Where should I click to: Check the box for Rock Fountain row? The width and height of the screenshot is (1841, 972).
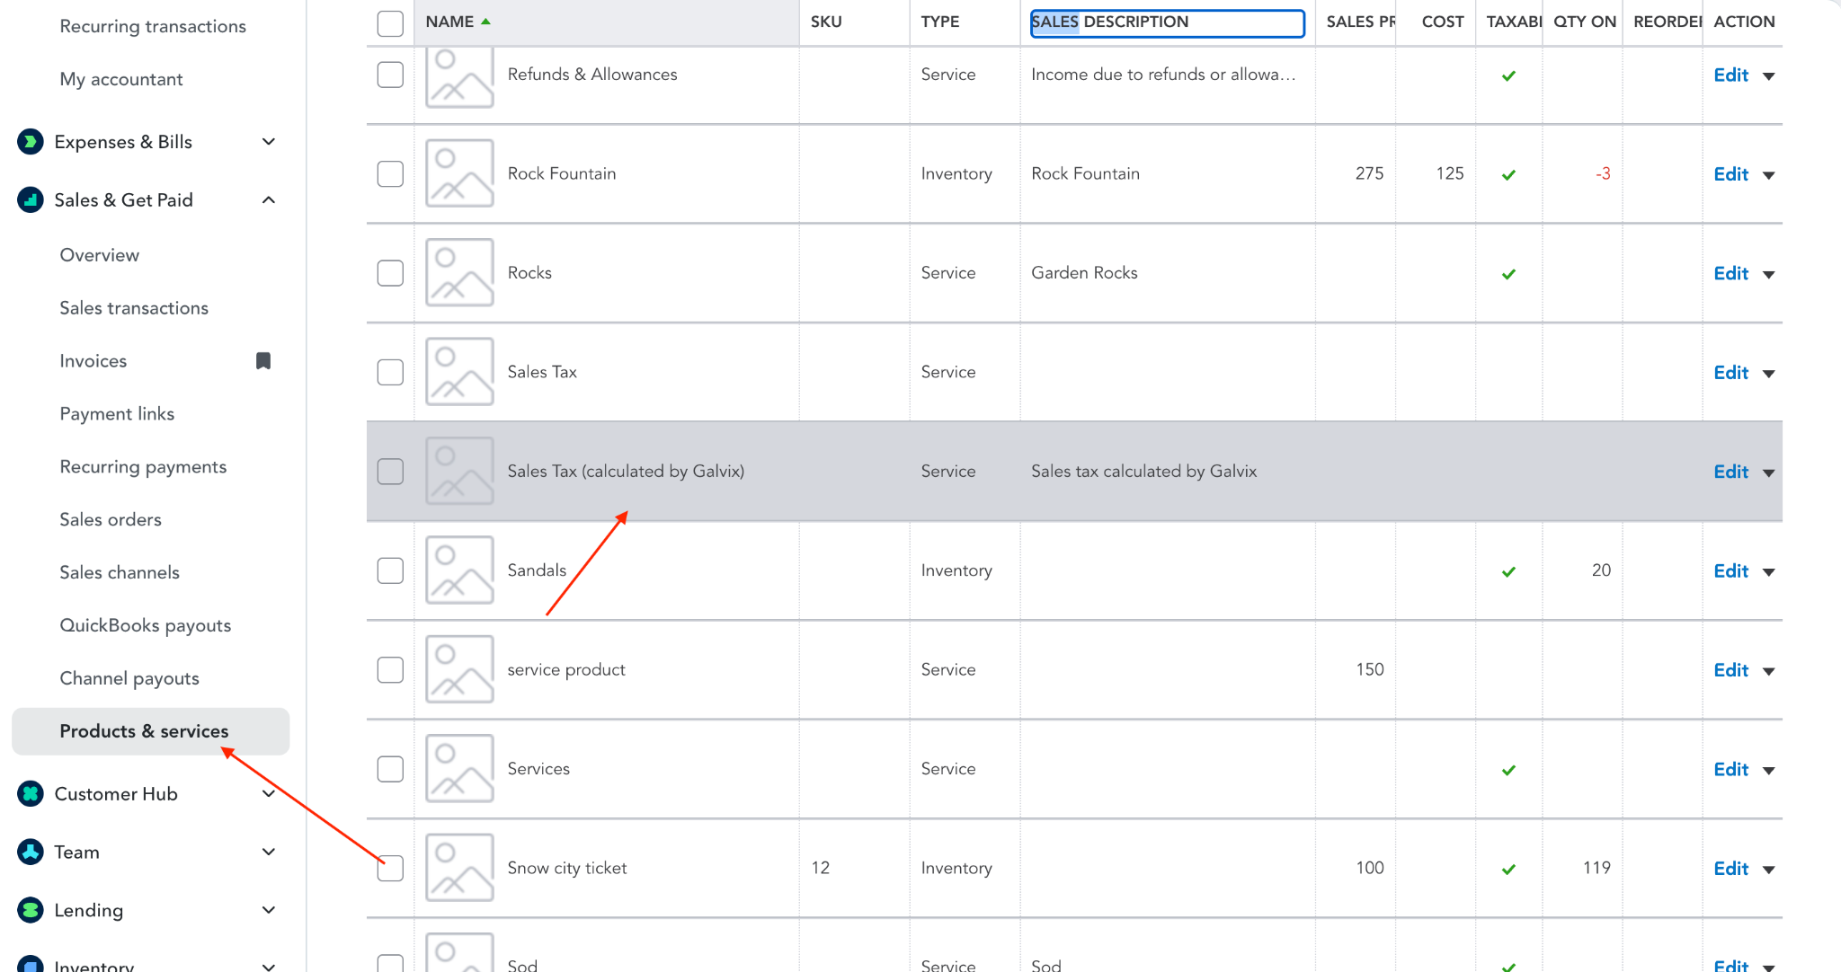[x=390, y=173]
